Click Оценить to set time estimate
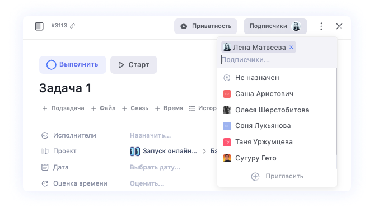Image resolution: width=374 pixels, height=208 pixels. (147, 183)
